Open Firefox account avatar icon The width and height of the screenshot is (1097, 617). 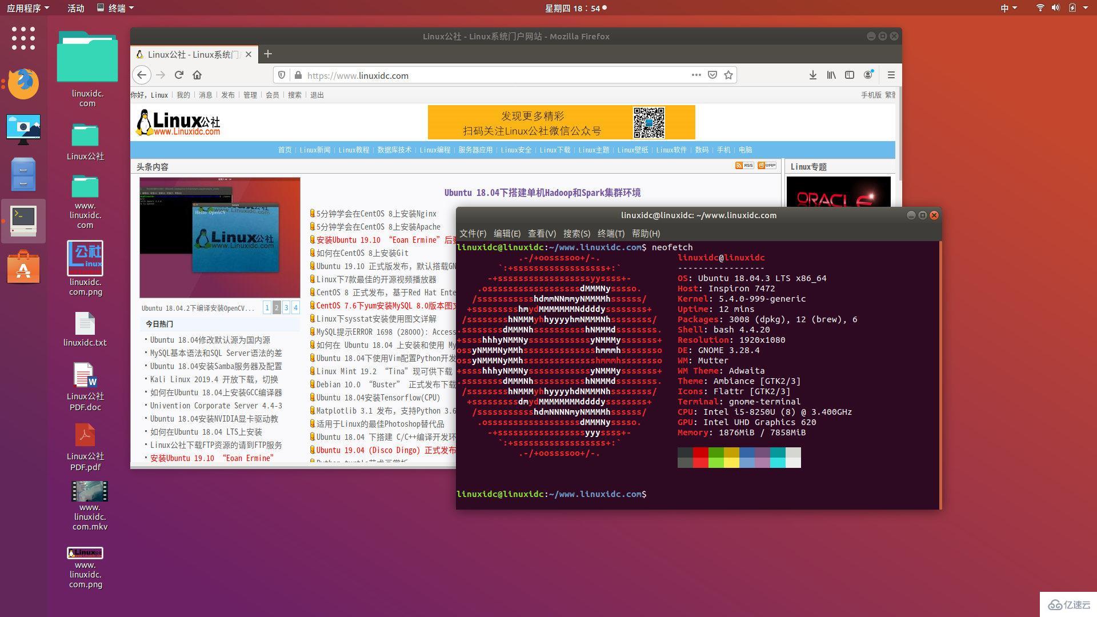click(868, 75)
